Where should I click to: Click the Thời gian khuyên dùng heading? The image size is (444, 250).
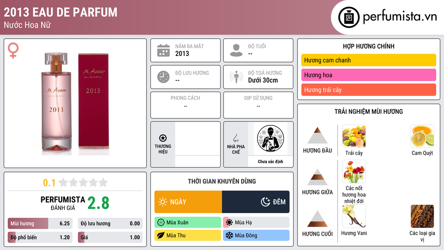[222, 181]
